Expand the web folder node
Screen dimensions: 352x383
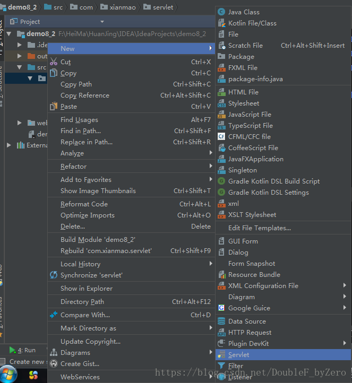click(x=20, y=123)
